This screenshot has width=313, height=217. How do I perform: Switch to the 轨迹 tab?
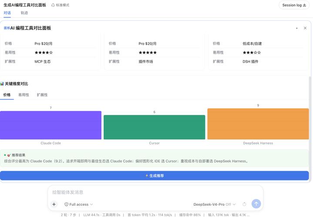point(24,13)
